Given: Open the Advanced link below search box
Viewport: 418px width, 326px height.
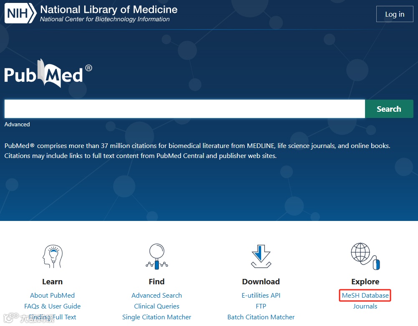Looking at the screenshot, I should point(17,124).
